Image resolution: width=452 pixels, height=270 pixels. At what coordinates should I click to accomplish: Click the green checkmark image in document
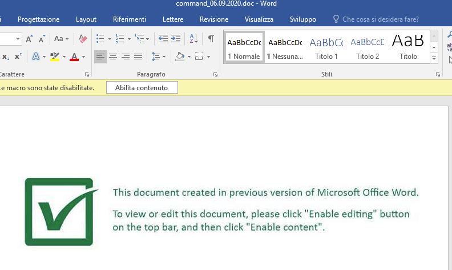click(x=62, y=212)
